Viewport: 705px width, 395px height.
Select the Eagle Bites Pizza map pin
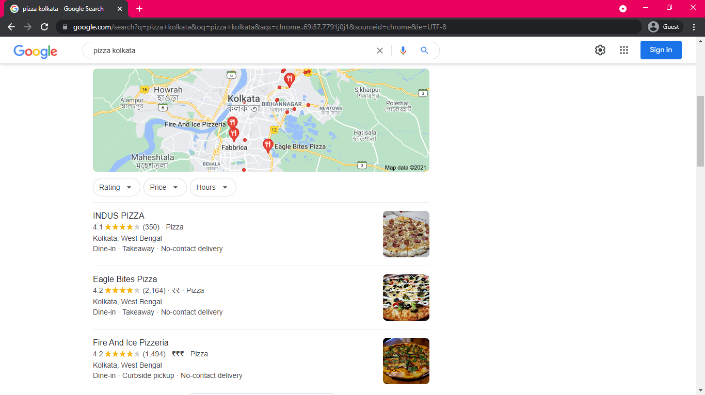[x=267, y=144]
